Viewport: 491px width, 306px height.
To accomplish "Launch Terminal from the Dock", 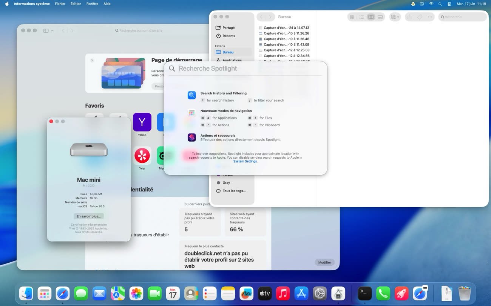I will tap(365, 294).
